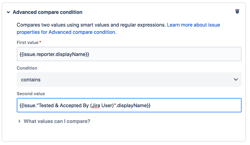Click the 'What values can I compare?' text
Image resolution: width=250 pixels, height=145 pixels.
coord(57,121)
